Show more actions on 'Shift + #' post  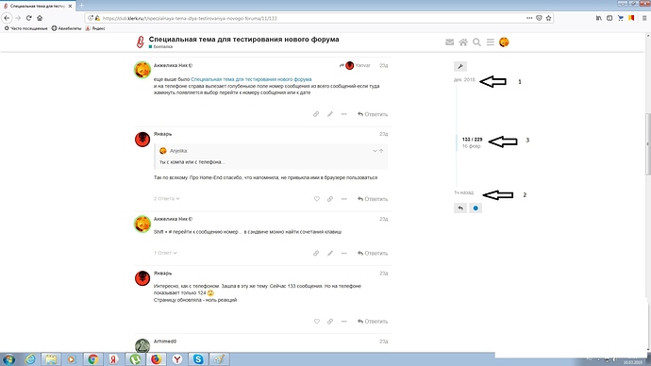click(343, 253)
